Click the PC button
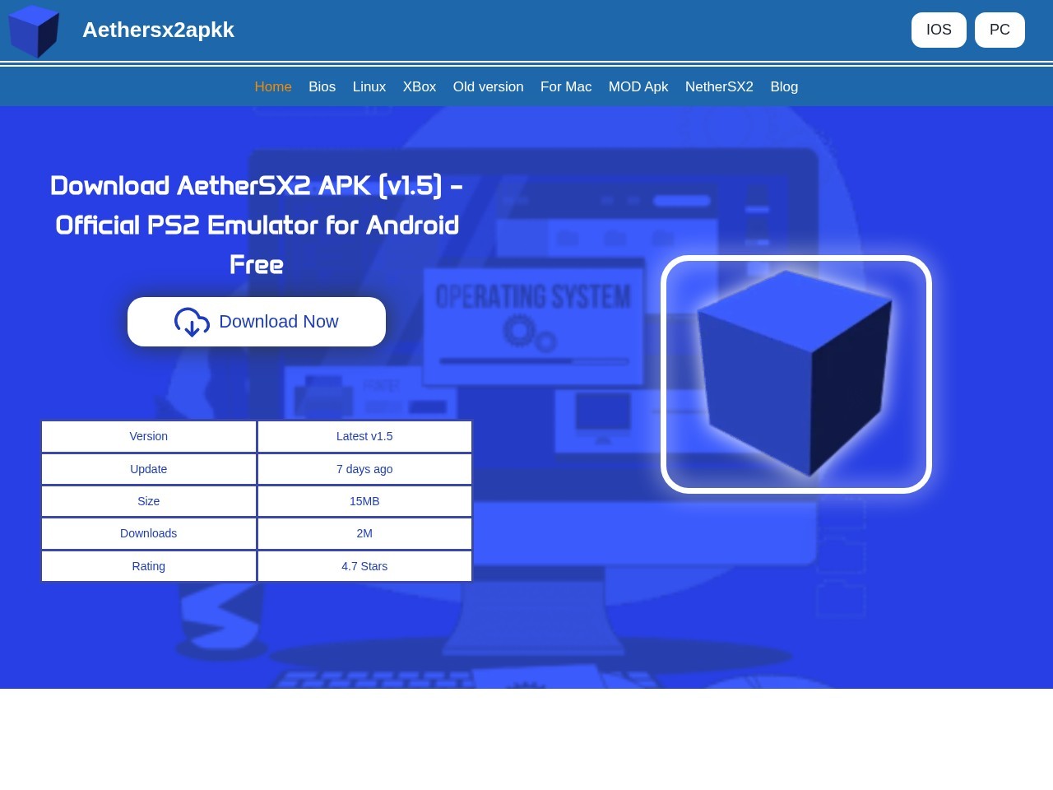The width and height of the screenshot is (1053, 790). click(x=1000, y=30)
